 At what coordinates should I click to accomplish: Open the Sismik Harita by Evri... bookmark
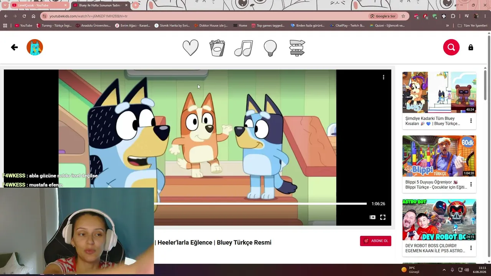click(172, 26)
